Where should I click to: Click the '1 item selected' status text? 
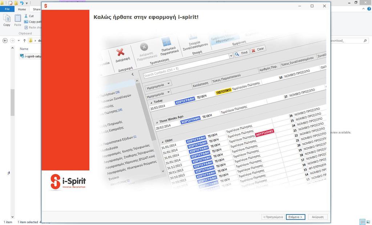click(28, 222)
